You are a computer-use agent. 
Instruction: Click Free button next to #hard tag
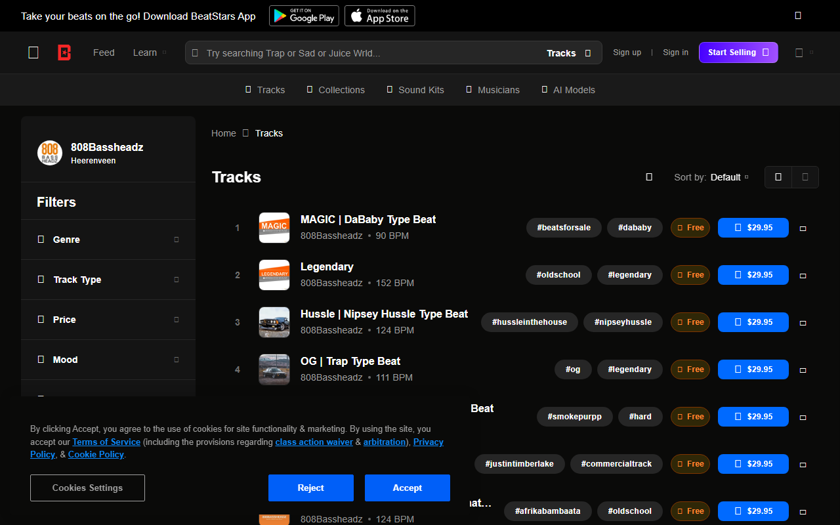coord(690,417)
